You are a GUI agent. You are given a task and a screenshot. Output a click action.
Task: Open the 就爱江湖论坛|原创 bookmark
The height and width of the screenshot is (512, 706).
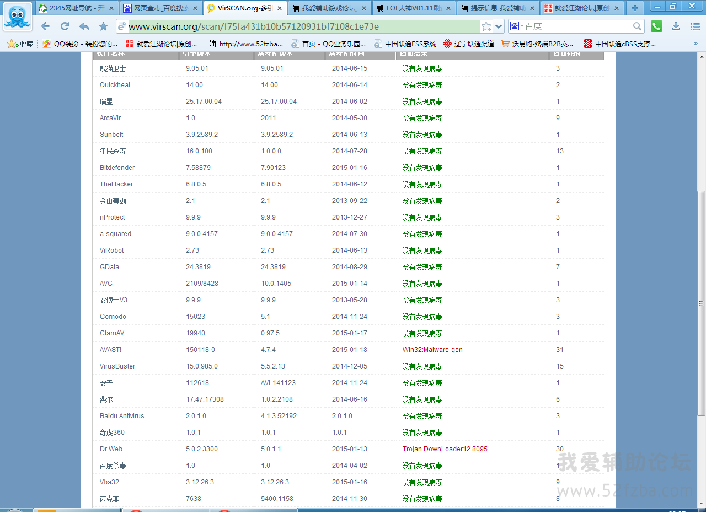(162, 44)
